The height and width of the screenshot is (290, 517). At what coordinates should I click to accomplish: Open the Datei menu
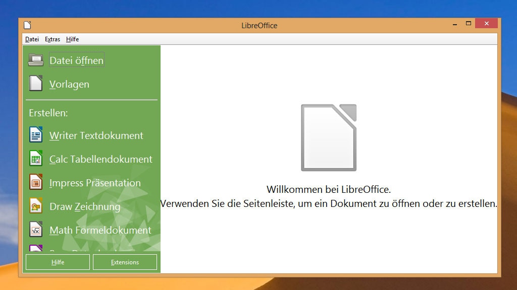pos(32,39)
